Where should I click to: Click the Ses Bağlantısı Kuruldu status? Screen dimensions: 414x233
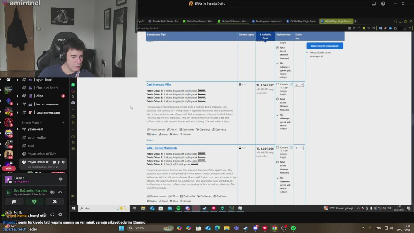[30, 190]
